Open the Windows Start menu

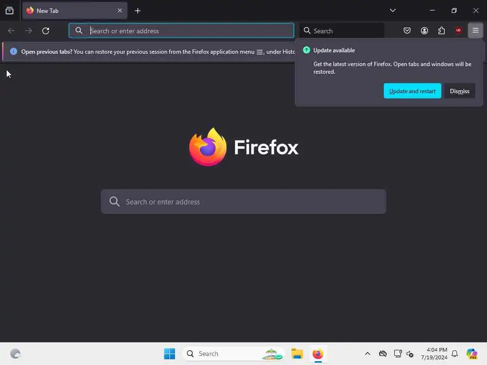(170, 354)
